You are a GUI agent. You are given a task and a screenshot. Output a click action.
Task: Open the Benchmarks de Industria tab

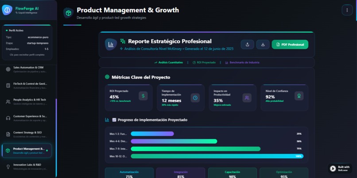[242, 62]
